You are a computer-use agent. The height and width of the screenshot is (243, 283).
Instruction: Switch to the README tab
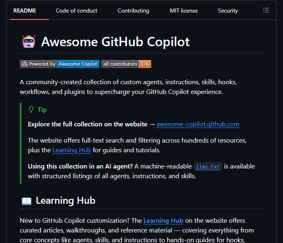[x=25, y=11]
